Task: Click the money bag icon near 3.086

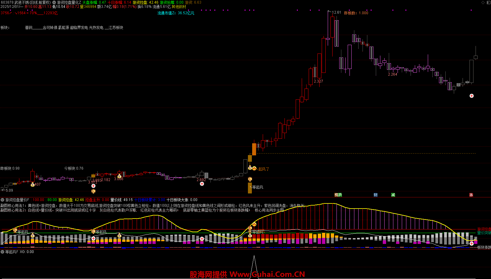Action: coord(119,176)
